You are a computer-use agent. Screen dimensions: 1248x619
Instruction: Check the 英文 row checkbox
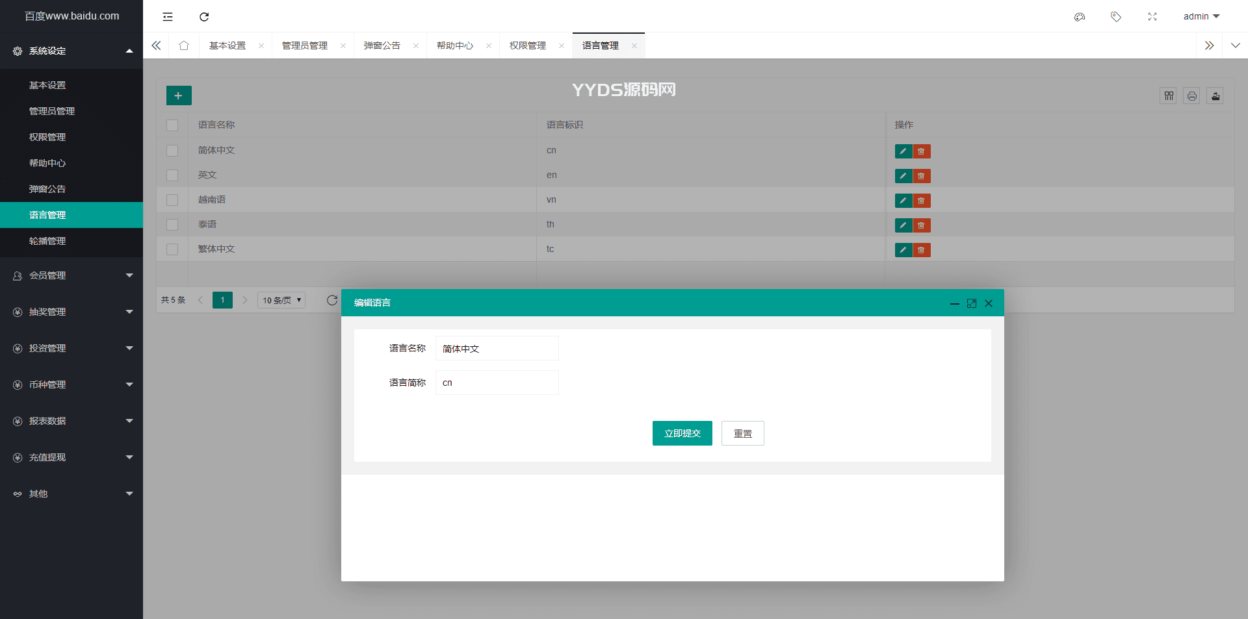coord(172,175)
